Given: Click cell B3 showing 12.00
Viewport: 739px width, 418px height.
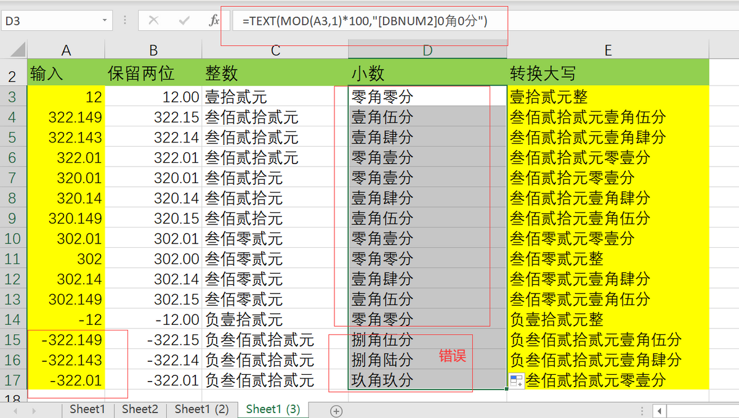Looking at the screenshot, I should tap(153, 96).
